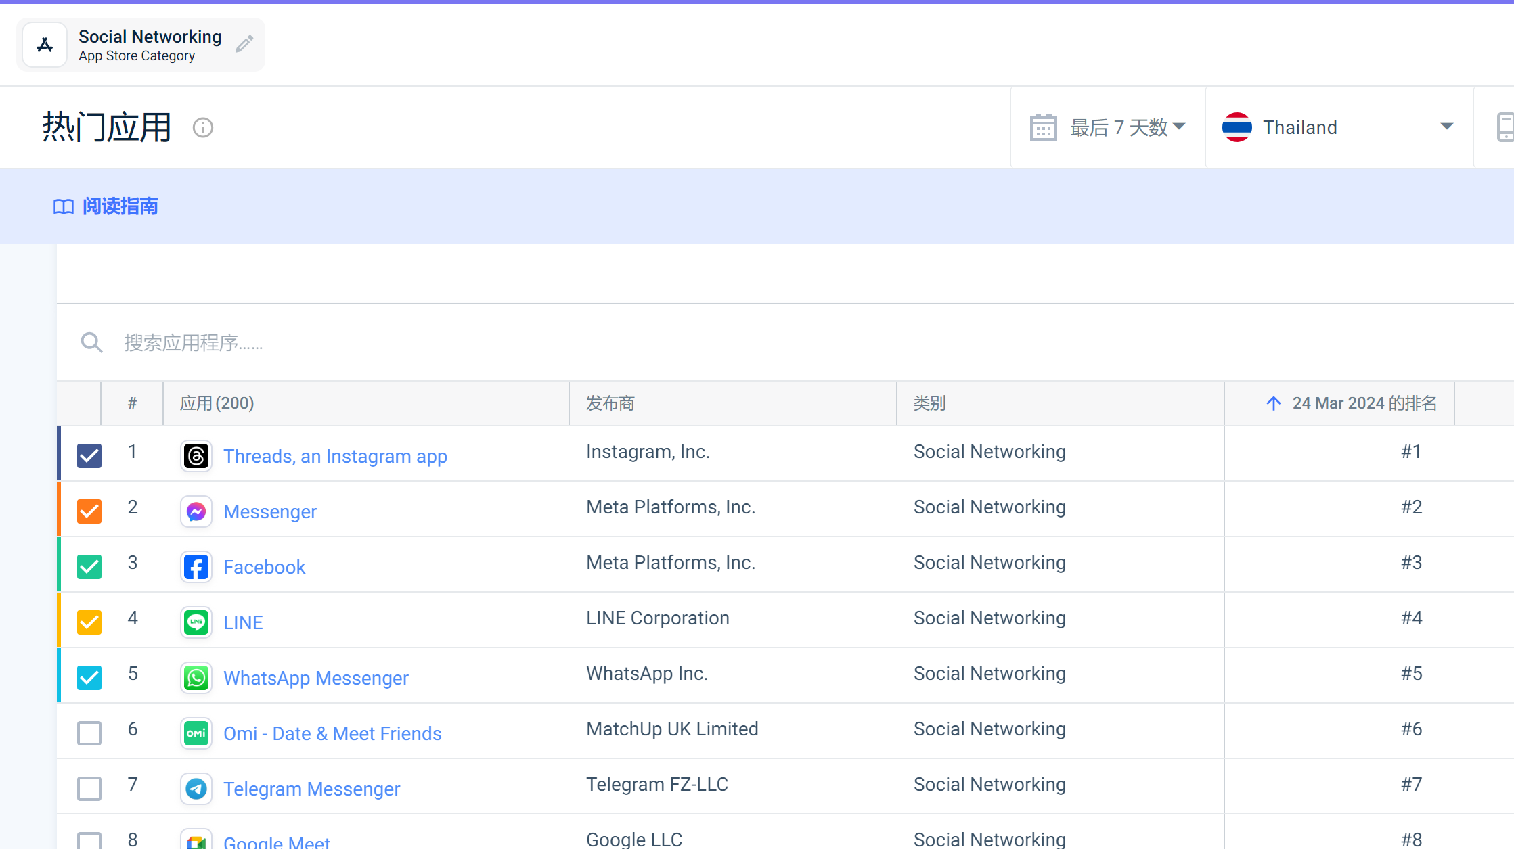Uncheck the LINE row checkbox
The height and width of the screenshot is (849, 1514).
pyautogui.click(x=89, y=622)
